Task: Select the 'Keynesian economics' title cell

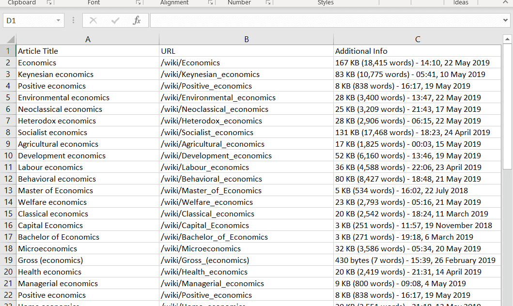Action: click(x=88, y=75)
